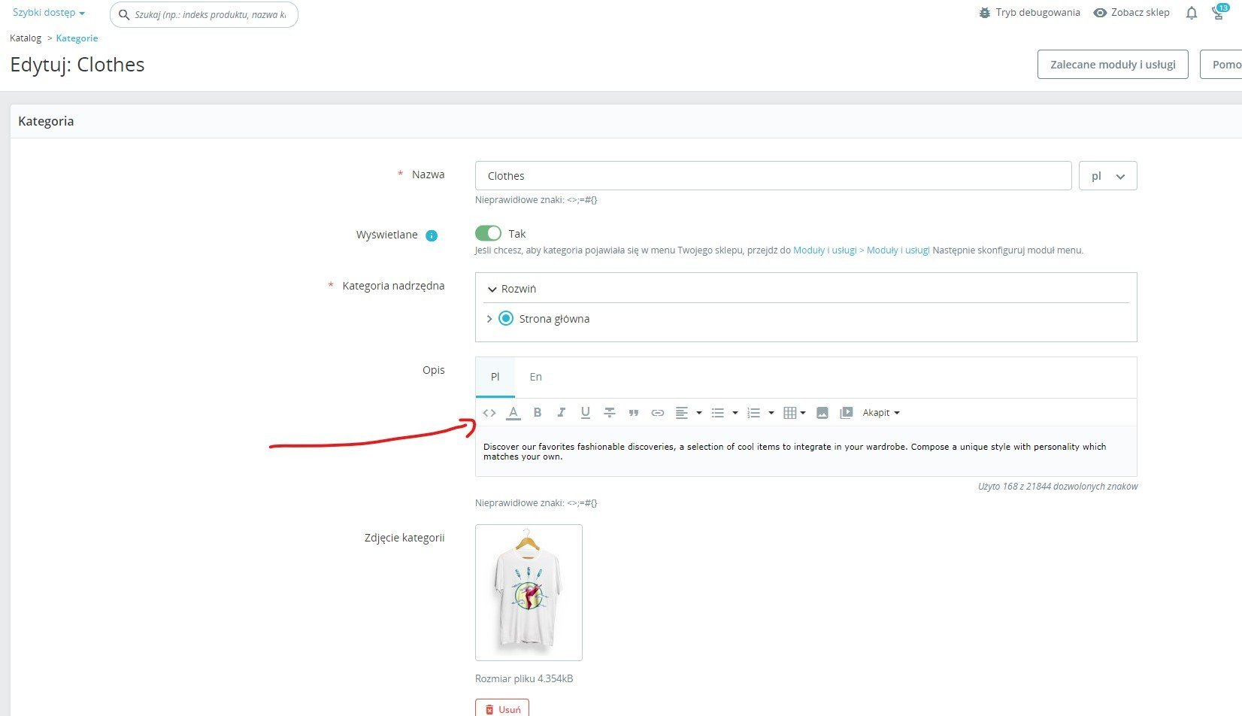Viewport: 1242px width, 716px height.
Task: Click the partially visible Pomoc button
Action: pyautogui.click(x=1222, y=65)
